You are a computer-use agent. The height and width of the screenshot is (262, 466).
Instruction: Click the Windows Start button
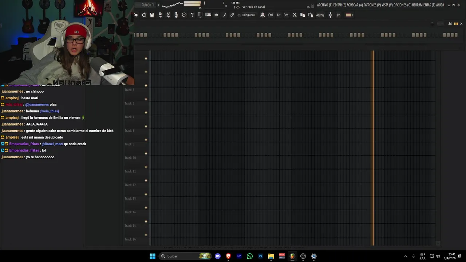click(x=153, y=256)
